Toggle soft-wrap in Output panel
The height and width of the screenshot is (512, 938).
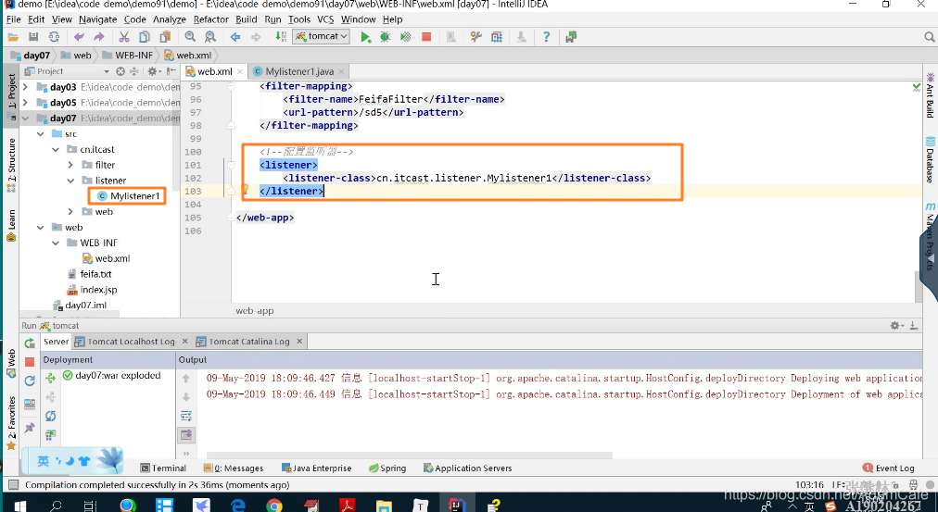click(186, 416)
